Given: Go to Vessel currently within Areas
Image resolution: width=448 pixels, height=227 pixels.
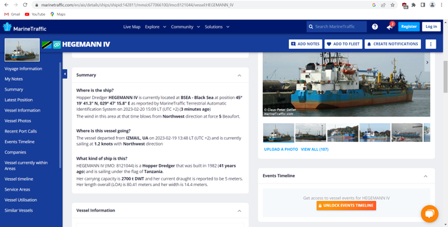Looking at the screenshot, I should [26, 165].
